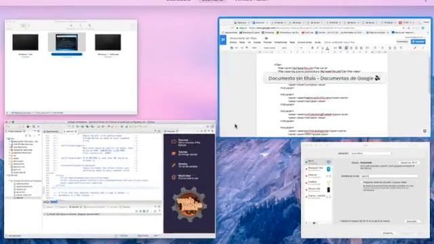Select the highlighted middle virtual machine thumbnail
The image size is (434, 244).
click(66, 42)
